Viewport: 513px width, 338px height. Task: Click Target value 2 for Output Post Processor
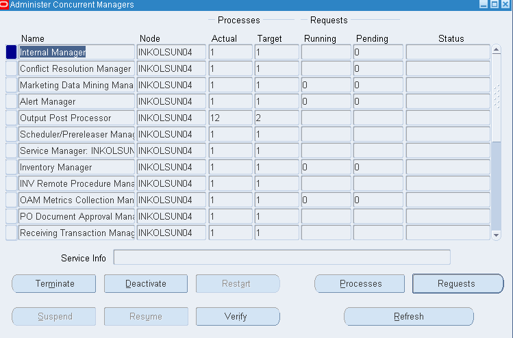tap(277, 118)
